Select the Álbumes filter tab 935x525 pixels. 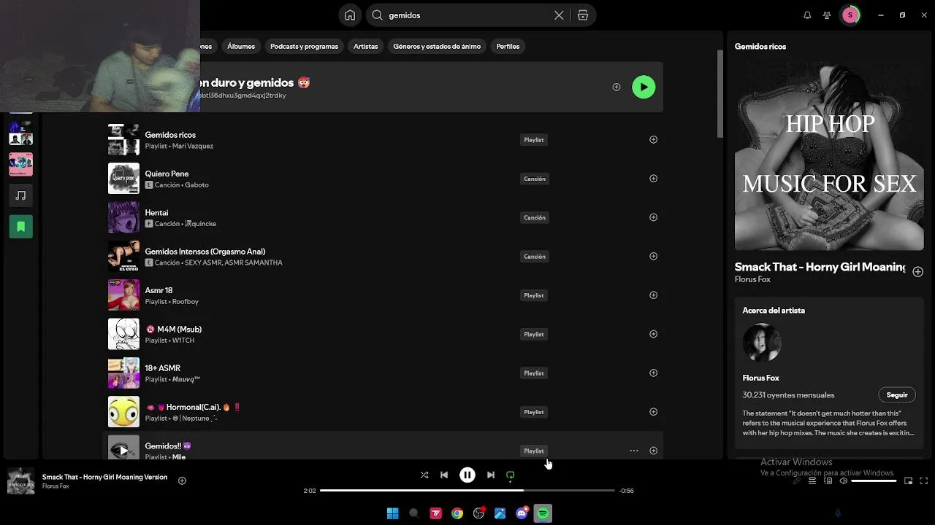pyautogui.click(x=241, y=46)
